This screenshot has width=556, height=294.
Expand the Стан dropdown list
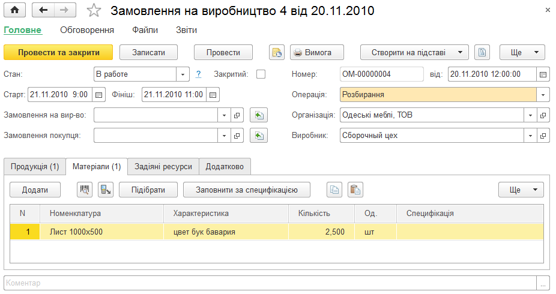tap(183, 74)
